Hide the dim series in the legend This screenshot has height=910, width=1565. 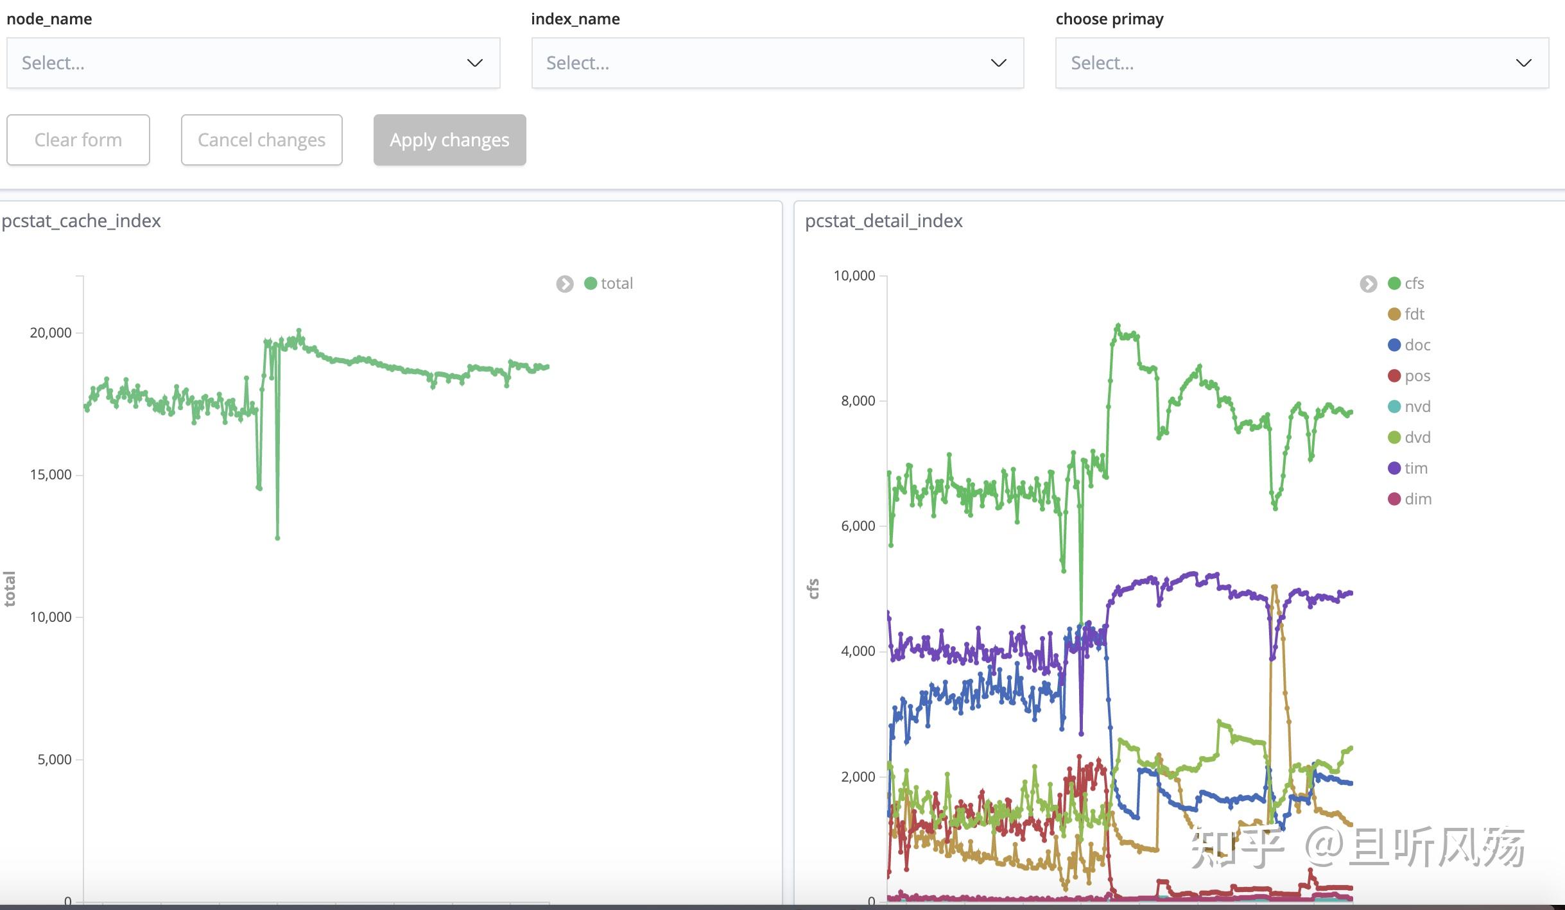(x=1393, y=499)
